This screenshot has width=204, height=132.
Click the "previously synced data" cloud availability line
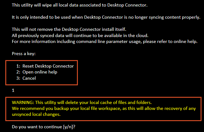80,35
